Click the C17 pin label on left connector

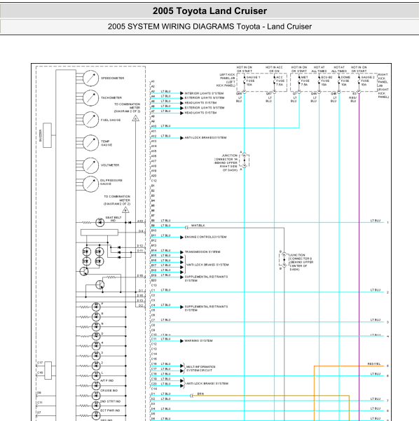pyautogui.click(x=40, y=363)
